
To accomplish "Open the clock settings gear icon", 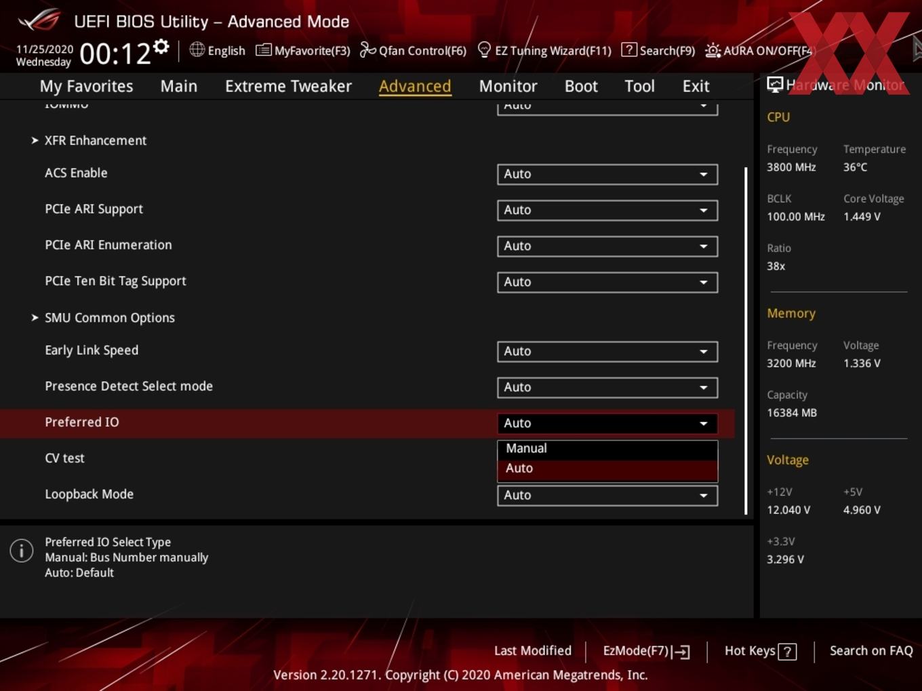I will pyautogui.click(x=161, y=47).
